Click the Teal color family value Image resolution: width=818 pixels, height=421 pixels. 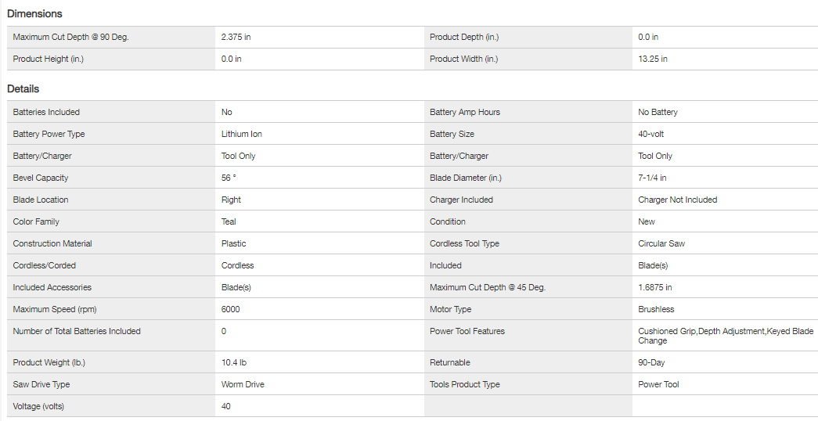pyautogui.click(x=229, y=222)
